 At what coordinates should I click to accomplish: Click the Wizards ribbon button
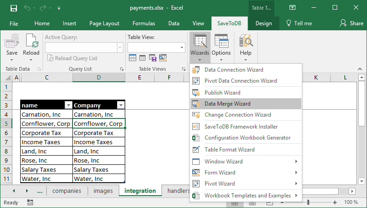[x=200, y=47]
